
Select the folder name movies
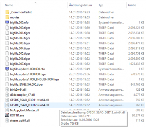pyautogui.click(x=15, y=17)
